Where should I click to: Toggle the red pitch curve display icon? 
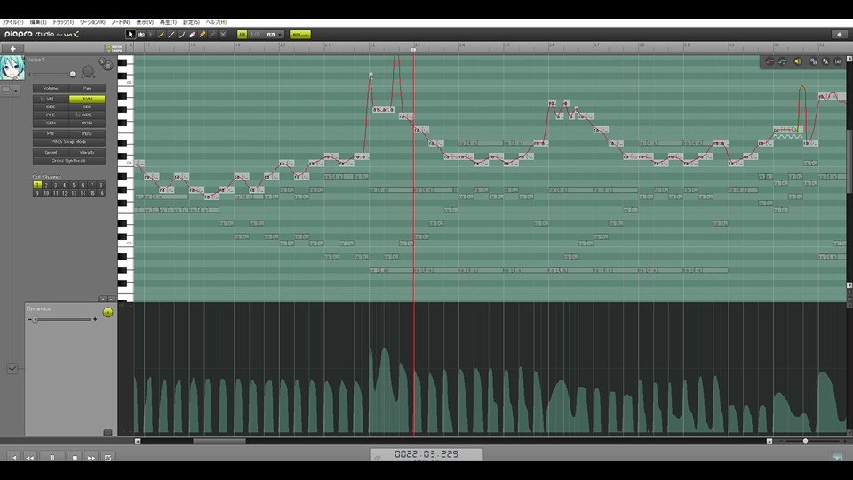769,61
